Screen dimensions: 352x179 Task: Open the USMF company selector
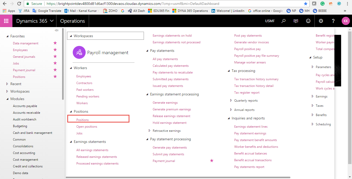(270, 21)
